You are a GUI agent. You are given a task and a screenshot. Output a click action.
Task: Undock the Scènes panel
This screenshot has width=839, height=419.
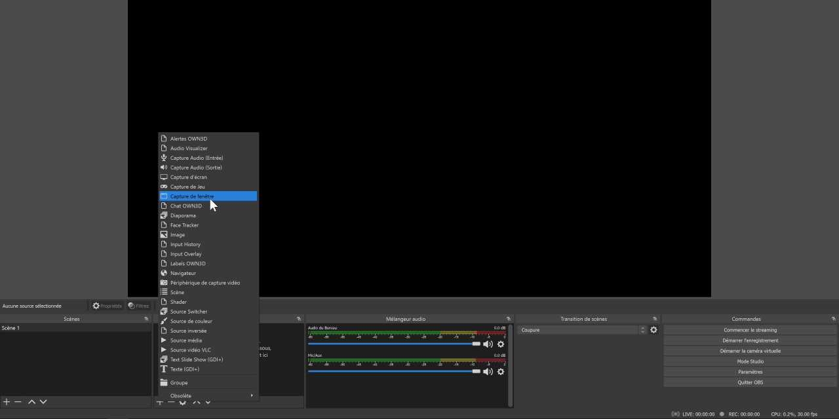(x=146, y=319)
